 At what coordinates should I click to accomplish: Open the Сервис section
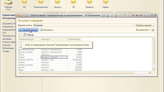point(106,4)
